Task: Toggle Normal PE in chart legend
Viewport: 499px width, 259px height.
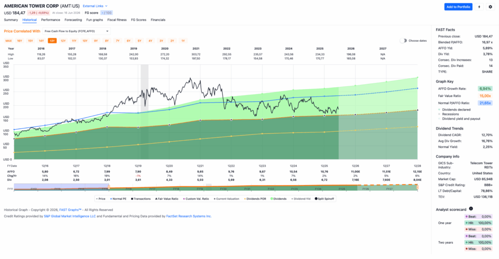Action: 118,199
